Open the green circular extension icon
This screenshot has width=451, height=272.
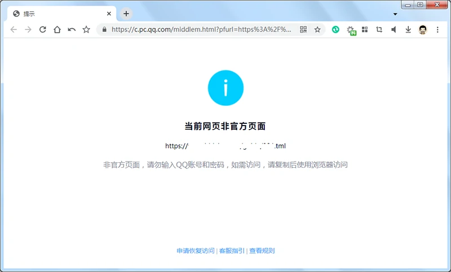tap(335, 30)
